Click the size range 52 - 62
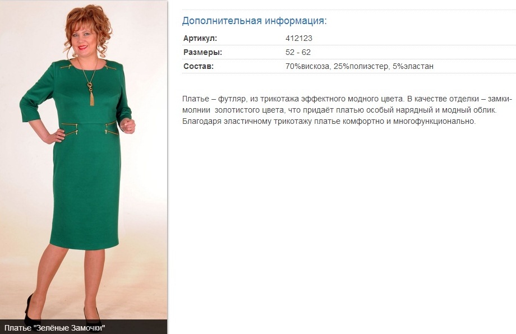Screen dimensions: 516x334 pyautogui.click(x=298, y=52)
